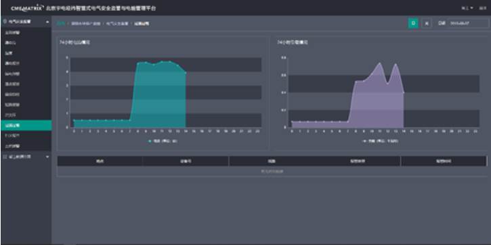Image resolution: width=491 pixels, height=245 pixels.
Task: Click the date input field showing the selected date
Action: [x=468, y=24]
